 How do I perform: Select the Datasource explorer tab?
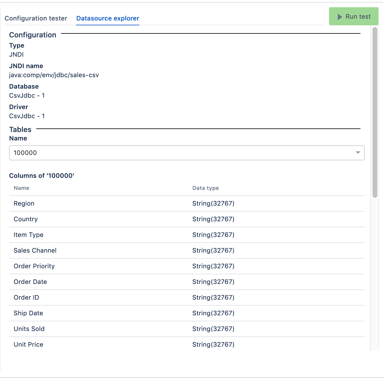107,18
